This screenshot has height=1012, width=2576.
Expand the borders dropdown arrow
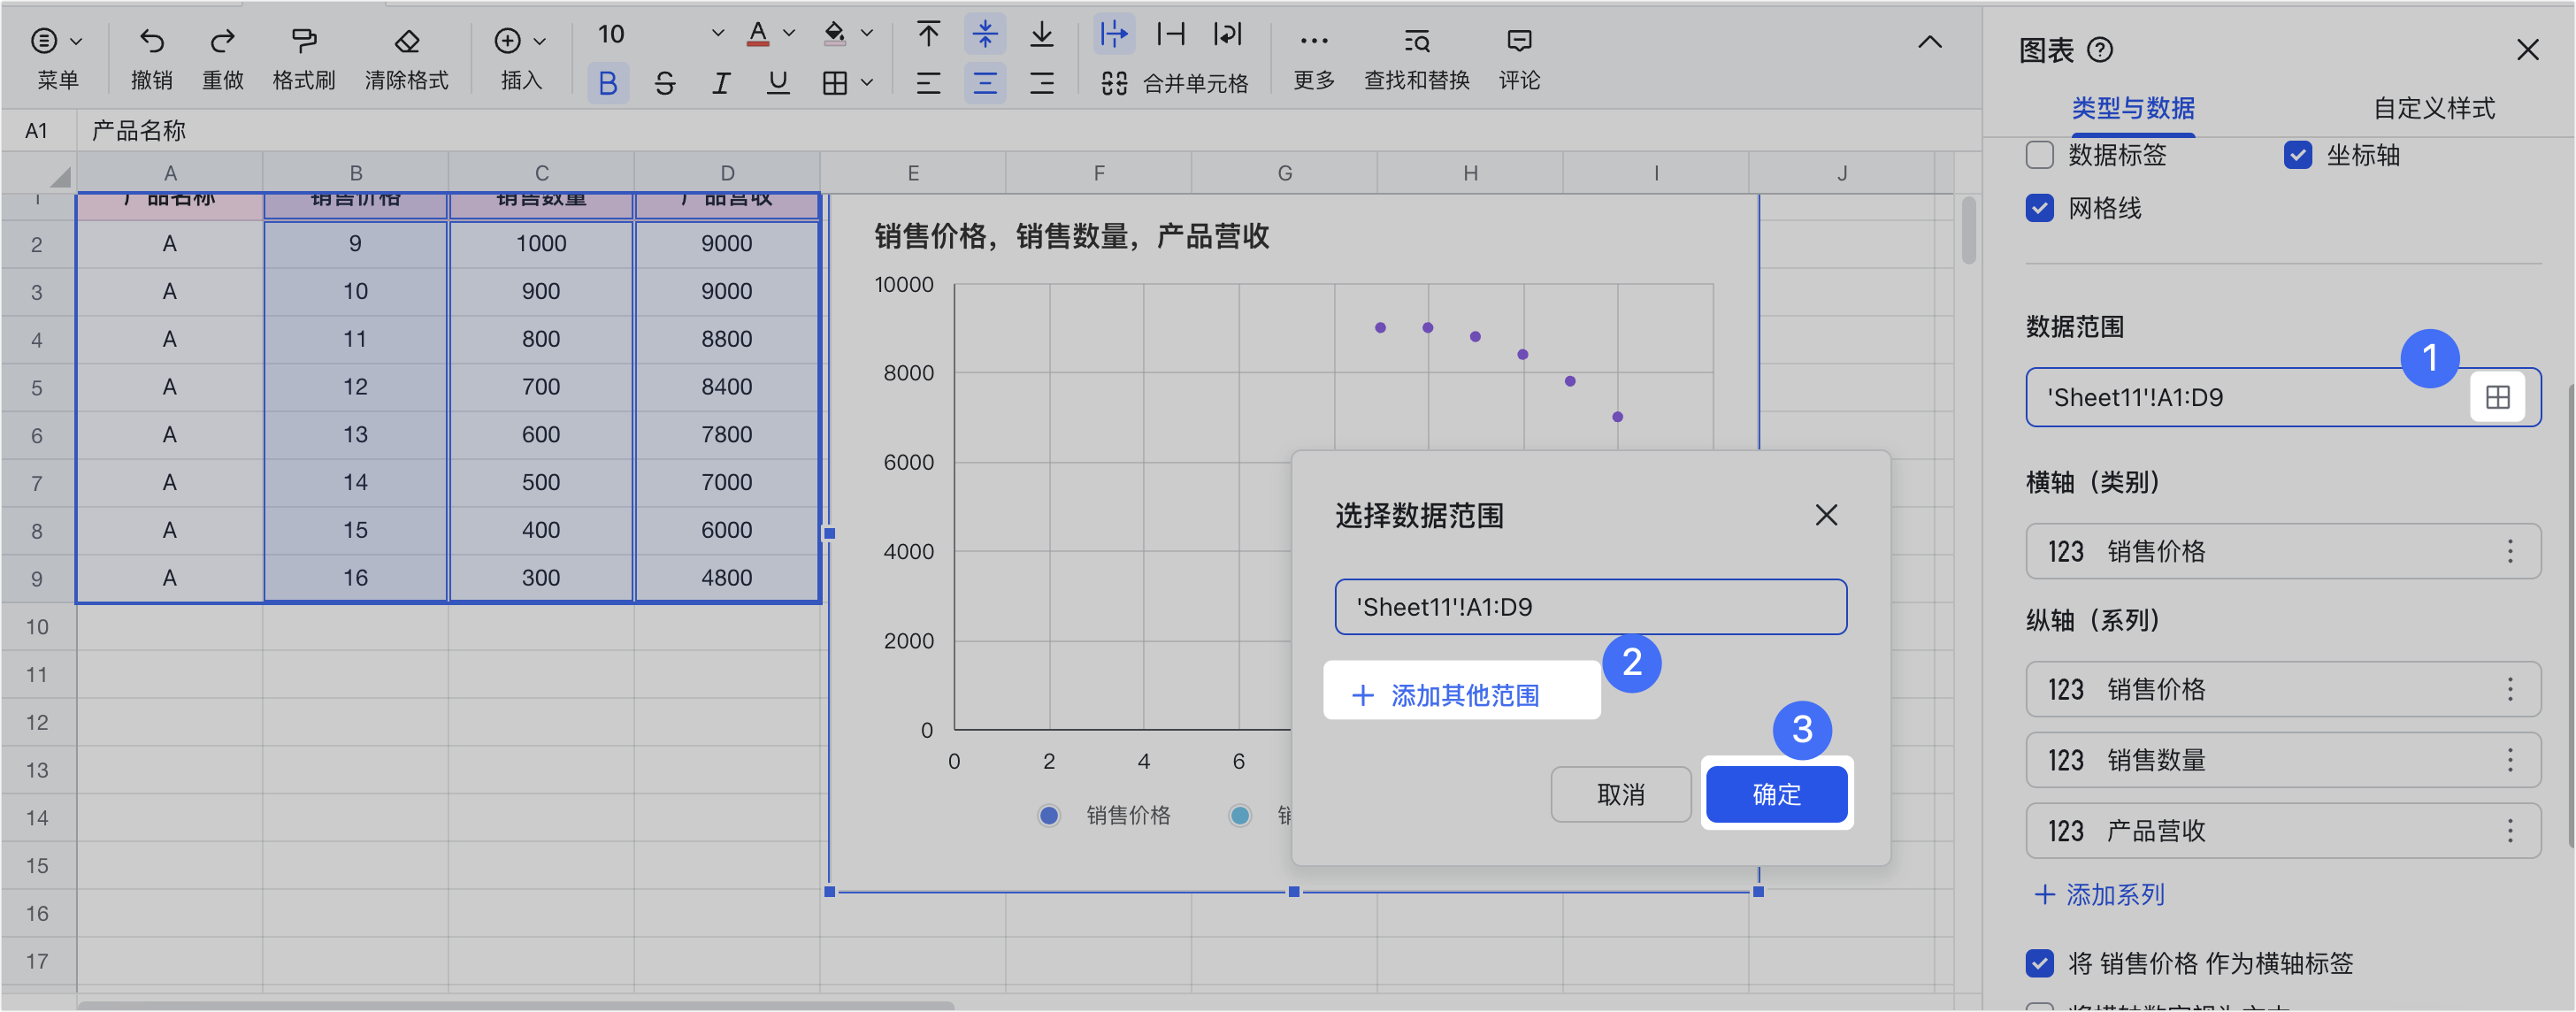click(x=867, y=83)
